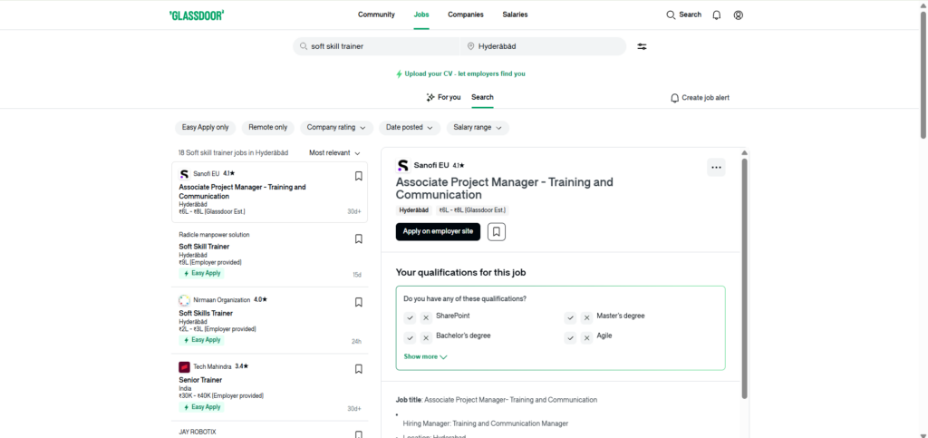928x438 pixels.
Task: Click Create job alert link
Action: pyautogui.click(x=701, y=98)
